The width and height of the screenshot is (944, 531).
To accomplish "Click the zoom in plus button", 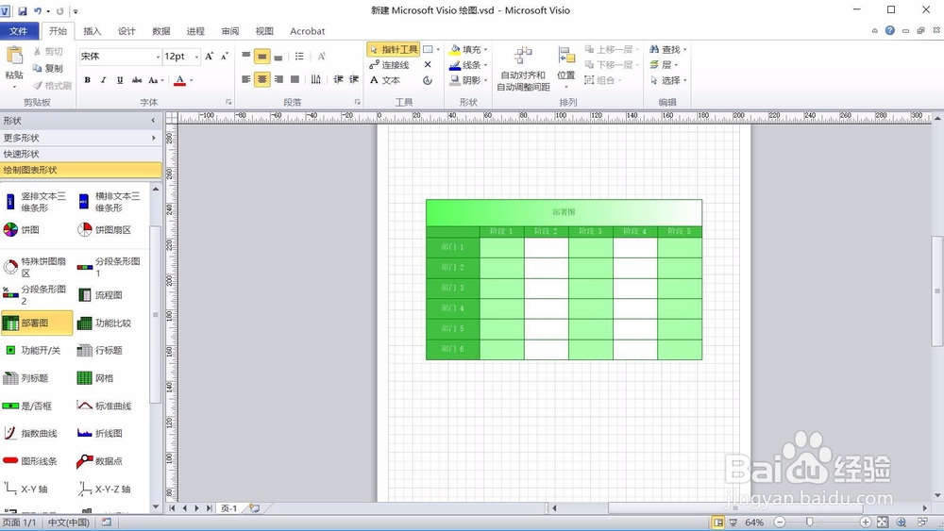I will coord(865,522).
